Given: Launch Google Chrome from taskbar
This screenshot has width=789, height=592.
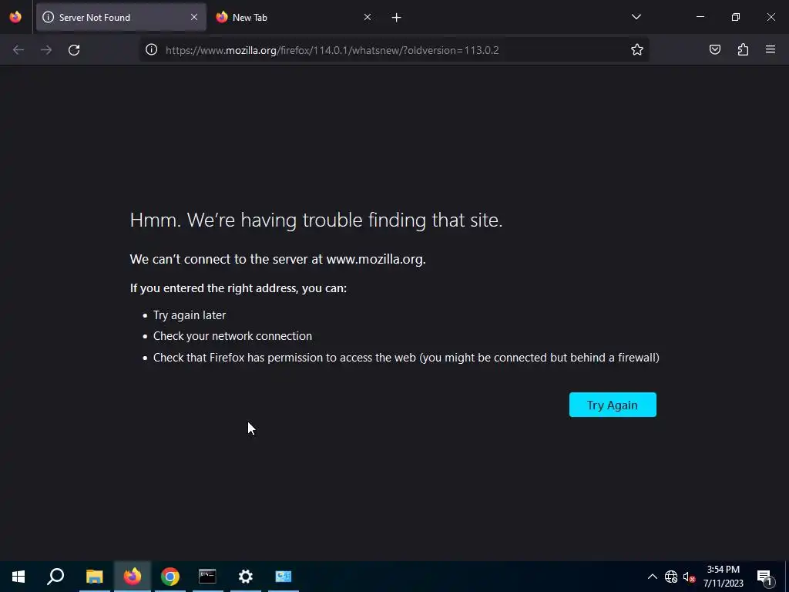Looking at the screenshot, I should point(170,577).
